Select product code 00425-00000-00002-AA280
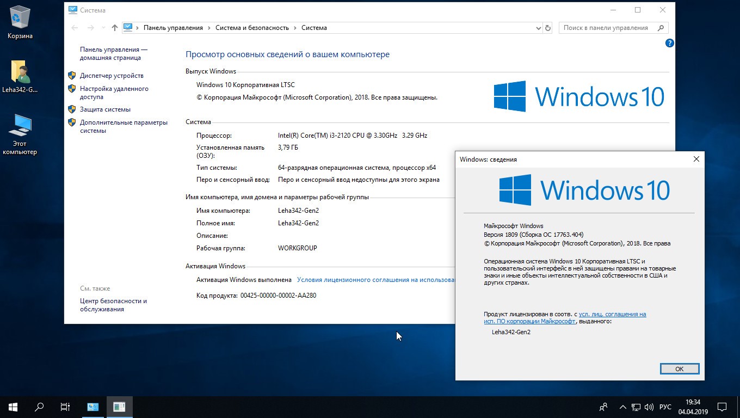Screen dimensions: 740x418 coord(278,296)
